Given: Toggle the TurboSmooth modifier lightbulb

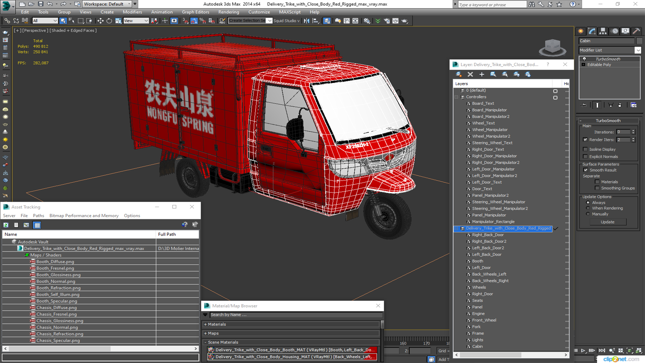Looking at the screenshot, I should 584,59.
